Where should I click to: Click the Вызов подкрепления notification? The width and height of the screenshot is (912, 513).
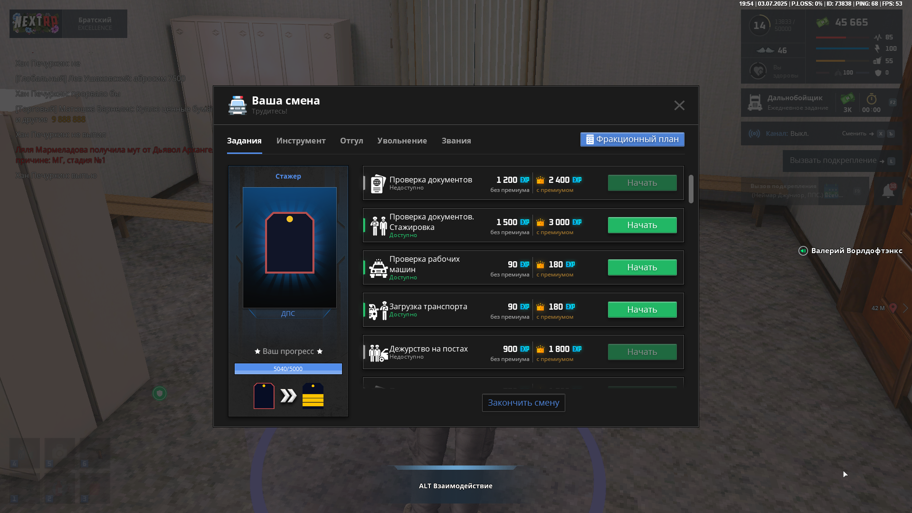tap(805, 190)
